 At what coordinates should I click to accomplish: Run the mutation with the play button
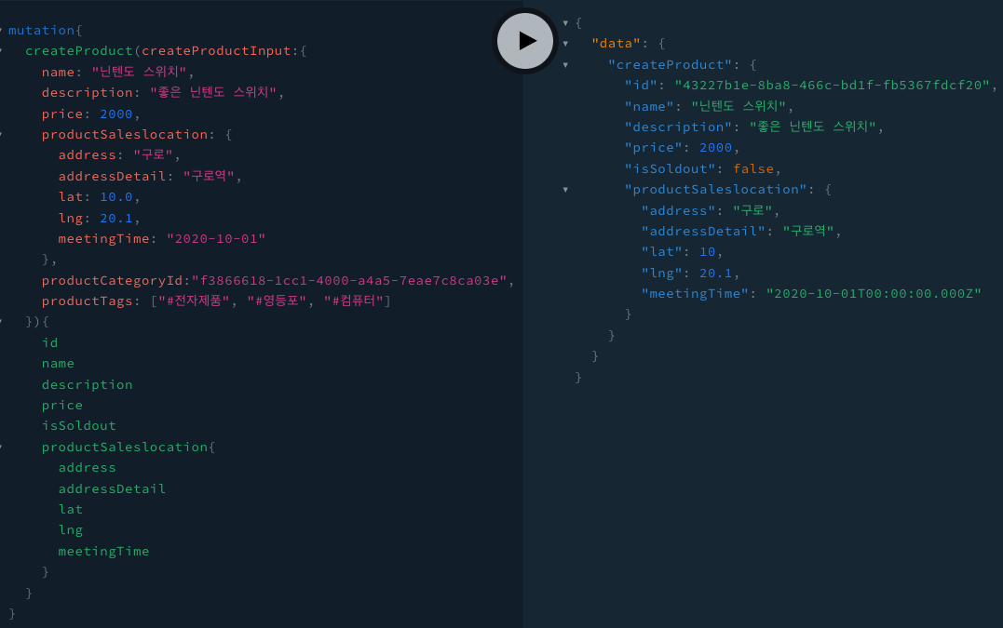525,41
